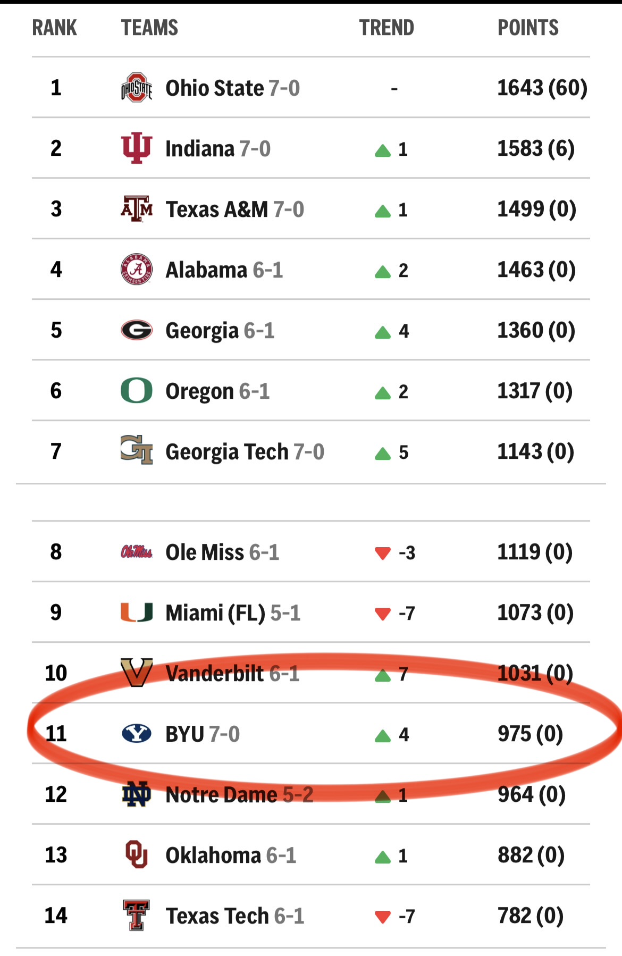Image resolution: width=622 pixels, height=956 pixels.
Task: Click the Georgia Tech GT logo
Action: pos(137,450)
